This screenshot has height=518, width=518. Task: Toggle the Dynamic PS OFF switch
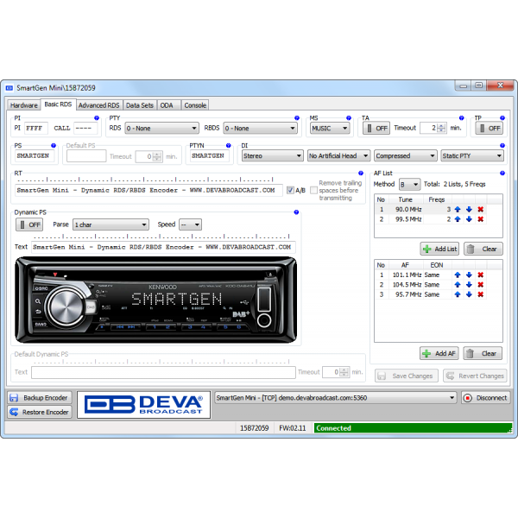[29, 224]
